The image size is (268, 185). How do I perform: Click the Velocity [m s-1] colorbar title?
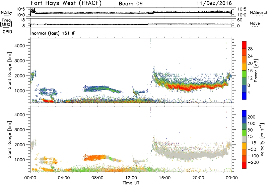point(262,139)
